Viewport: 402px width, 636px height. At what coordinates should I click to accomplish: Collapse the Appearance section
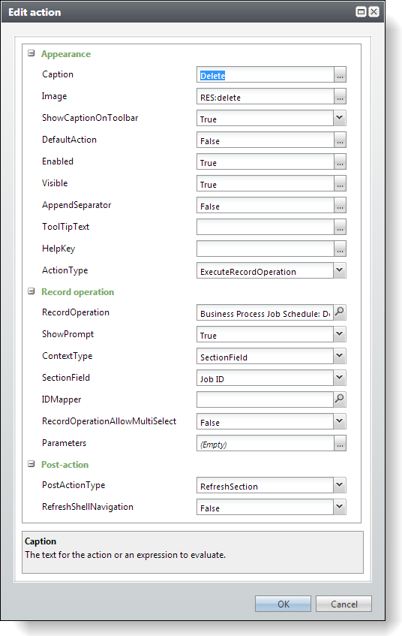[31, 53]
